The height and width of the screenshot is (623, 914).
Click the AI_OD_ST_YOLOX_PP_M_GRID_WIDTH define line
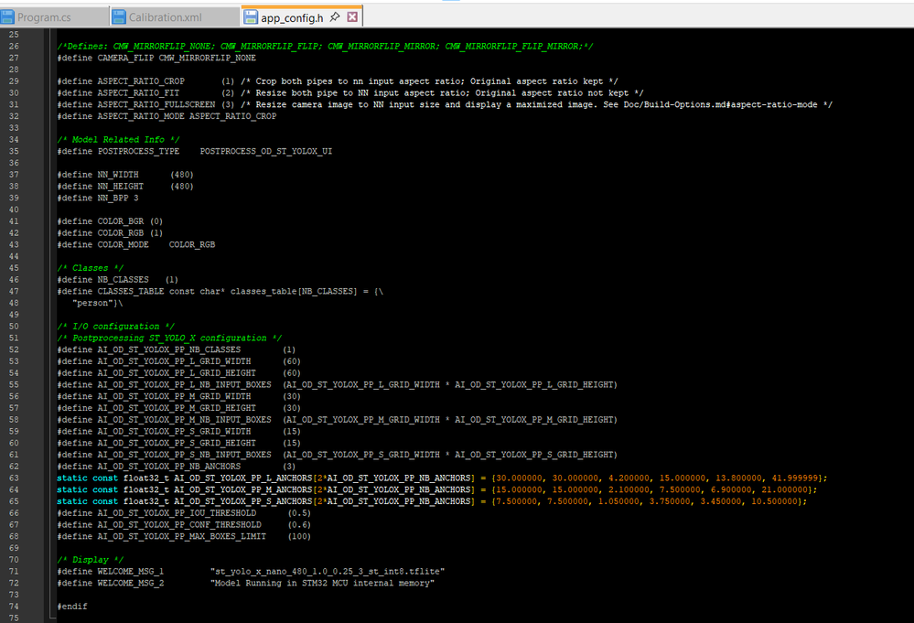point(179,396)
